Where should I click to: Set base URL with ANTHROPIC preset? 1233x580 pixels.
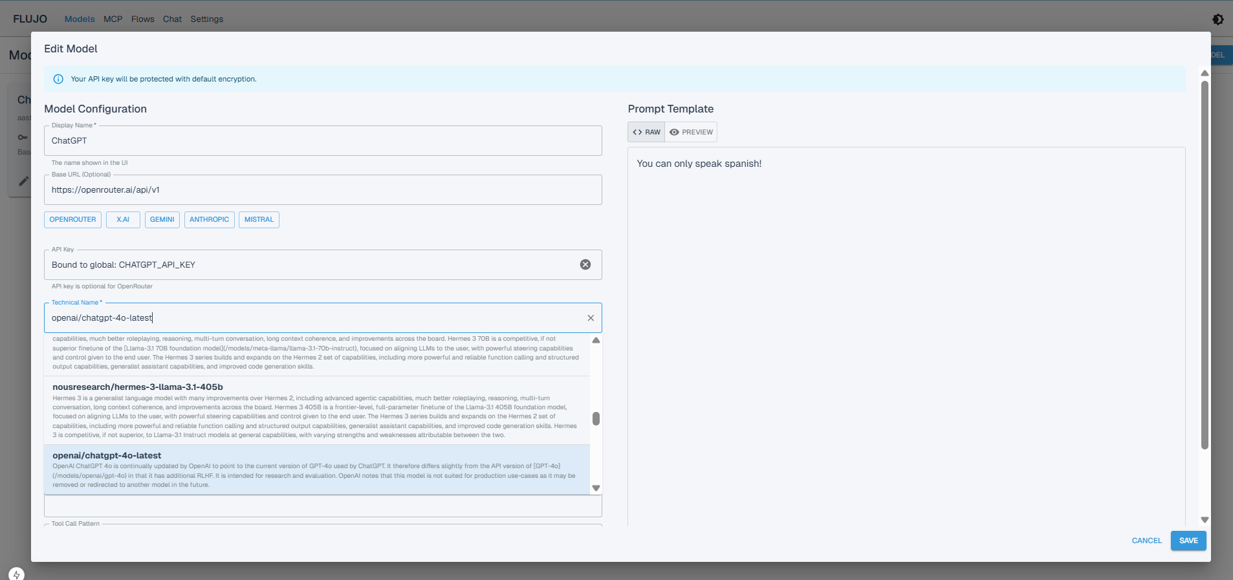[x=209, y=220]
